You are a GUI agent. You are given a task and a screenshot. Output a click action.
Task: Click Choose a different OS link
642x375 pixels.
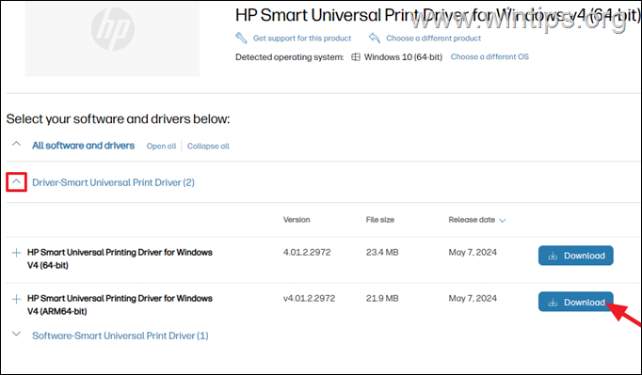click(490, 56)
